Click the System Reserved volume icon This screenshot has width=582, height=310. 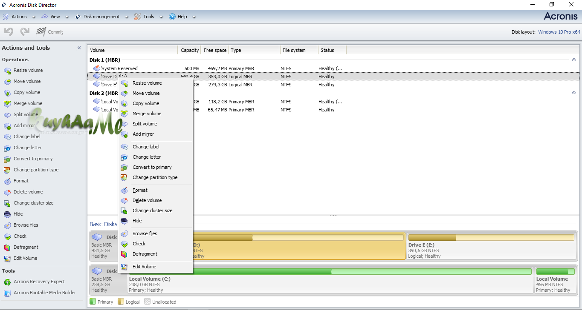[97, 68]
